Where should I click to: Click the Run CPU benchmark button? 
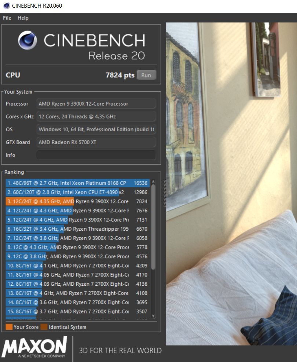(146, 75)
